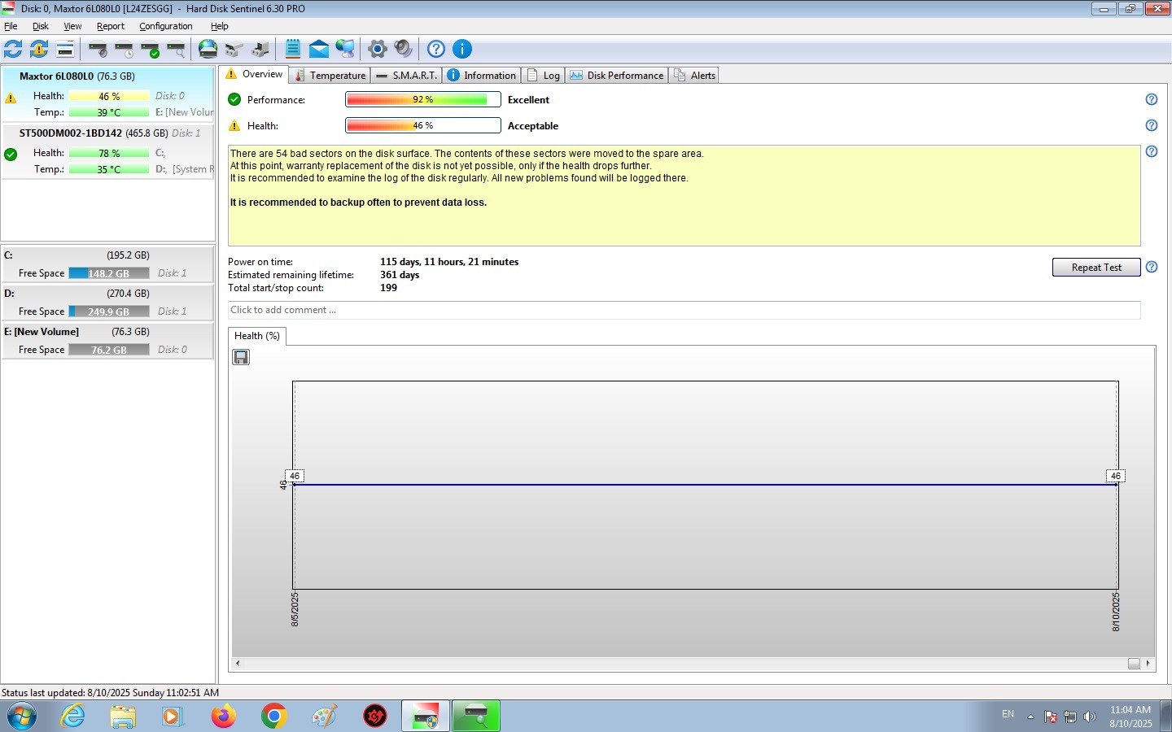Switch to the Alerts tab
Image resolution: width=1172 pixels, height=732 pixels.
pyautogui.click(x=694, y=75)
